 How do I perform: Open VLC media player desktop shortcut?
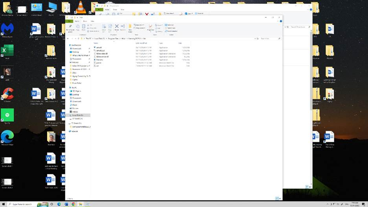[x=81, y=7]
